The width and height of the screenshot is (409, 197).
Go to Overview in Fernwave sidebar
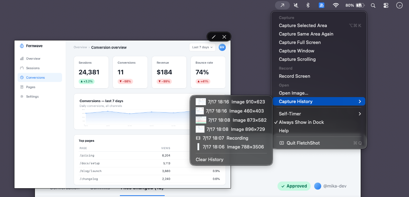pyautogui.click(x=40, y=58)
